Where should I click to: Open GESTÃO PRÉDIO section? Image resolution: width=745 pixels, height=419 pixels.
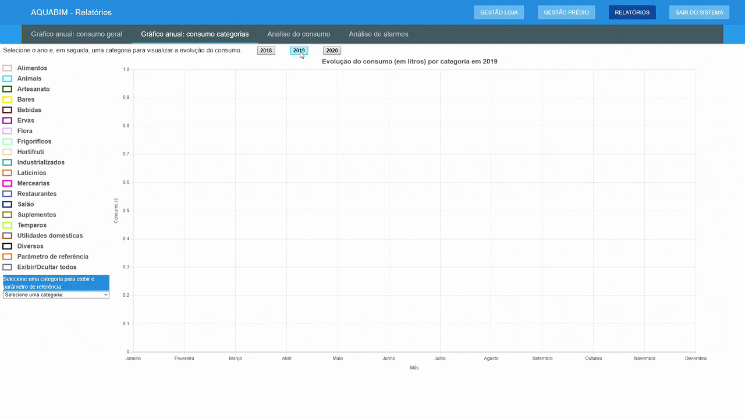[x=566, y=12]
